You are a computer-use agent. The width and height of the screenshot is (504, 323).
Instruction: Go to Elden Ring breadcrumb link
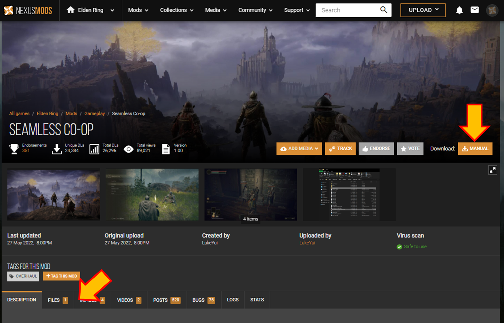pyautogui.click(x=47, y=114)
